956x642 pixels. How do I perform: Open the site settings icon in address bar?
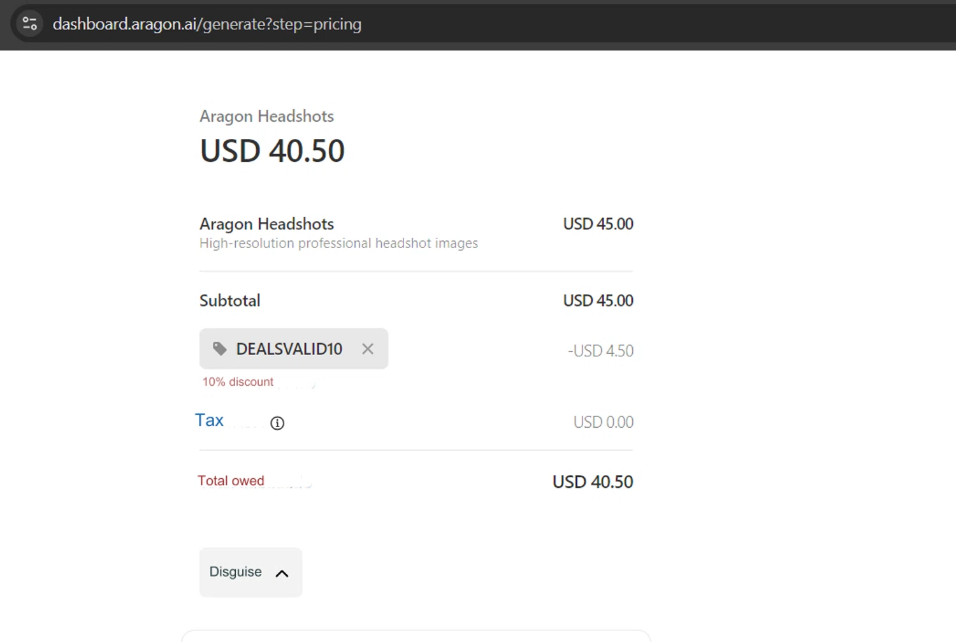click(x=29, y=24)
